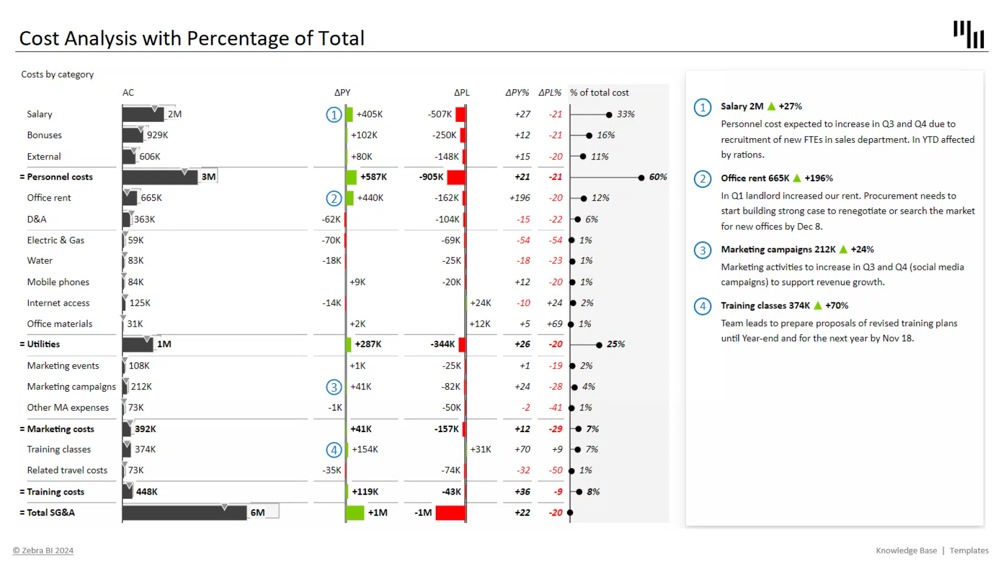Select the ΔPY% column header
This screenshot has height=563, width=1001.
(x=517, y=93)
